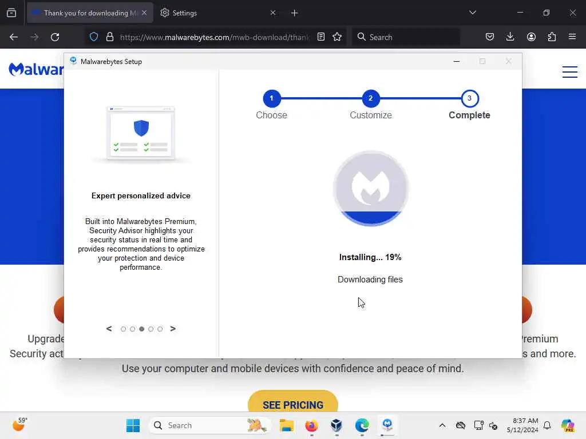Show hidden system tray icons

pyautogui.click(x=442, y=425)
